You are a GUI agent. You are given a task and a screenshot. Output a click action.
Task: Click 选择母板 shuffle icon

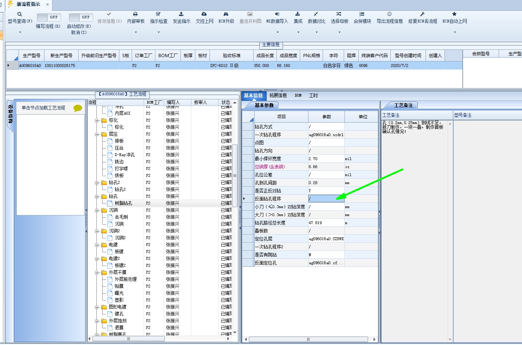339,14
